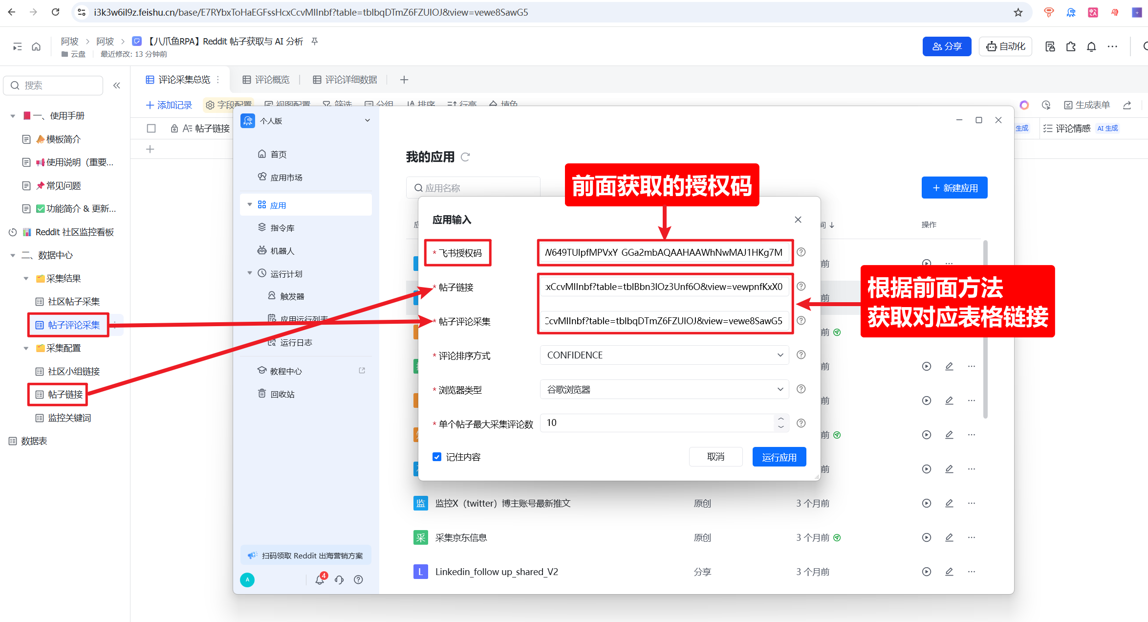Open the 评论排序方式 CONFIDENCE dropdown
The image size is (1148, 622).
tap(664, 355)
